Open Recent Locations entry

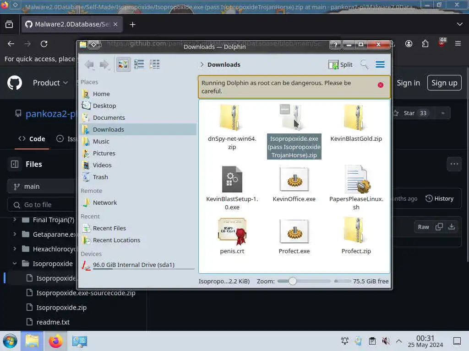[x=139, y=240]
